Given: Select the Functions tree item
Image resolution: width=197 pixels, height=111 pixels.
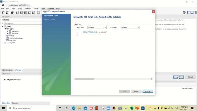Looking at the screenshot, I should [13, 40].
